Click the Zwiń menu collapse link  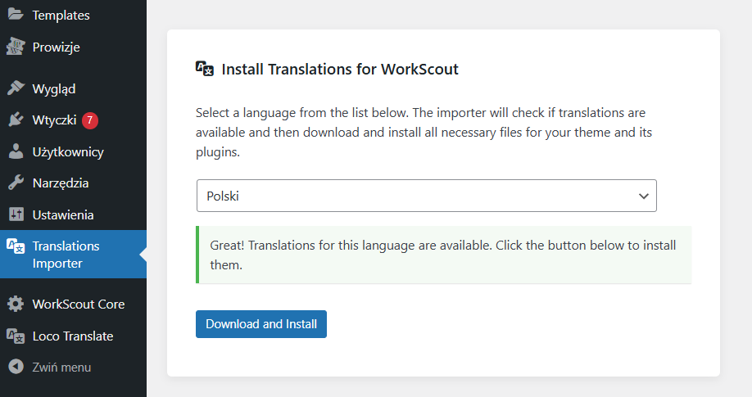click(61, 367)
